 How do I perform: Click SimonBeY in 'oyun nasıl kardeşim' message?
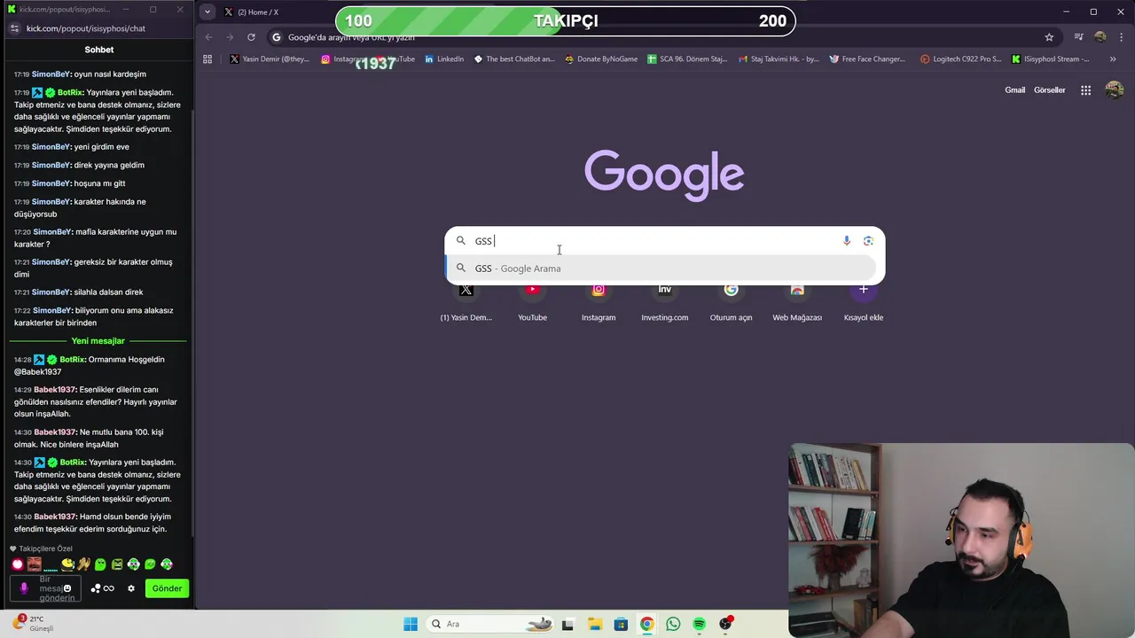(51, 74)
